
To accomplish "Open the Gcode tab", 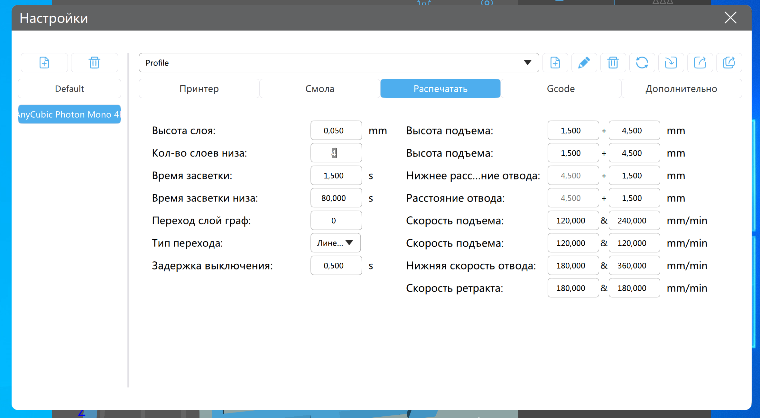I will (561, 89).
